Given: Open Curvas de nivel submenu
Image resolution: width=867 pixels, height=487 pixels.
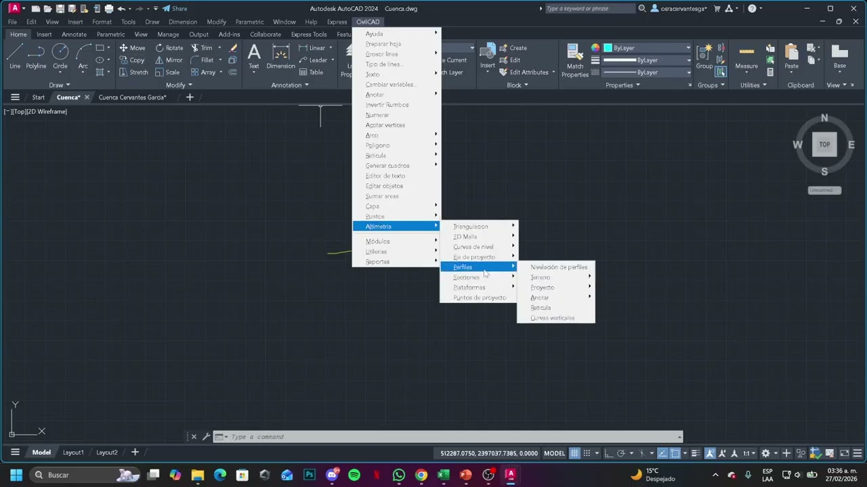Looking at the screenshot, I should tap(479, 247).
